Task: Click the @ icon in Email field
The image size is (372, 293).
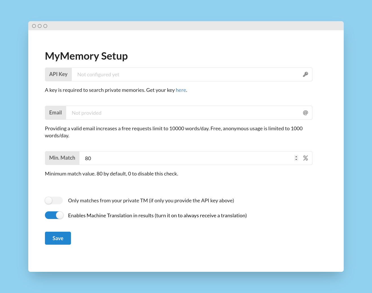Action: pyautogui.click(x=305, y=113)
